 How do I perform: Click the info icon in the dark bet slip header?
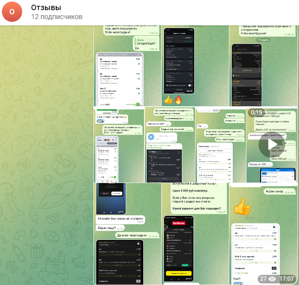coord(138,244)
